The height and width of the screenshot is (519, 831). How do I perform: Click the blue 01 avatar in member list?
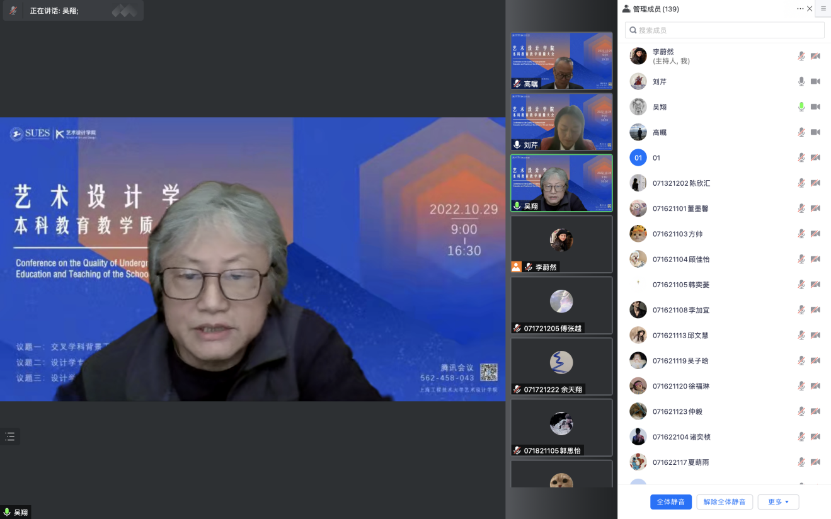(638, 157)
